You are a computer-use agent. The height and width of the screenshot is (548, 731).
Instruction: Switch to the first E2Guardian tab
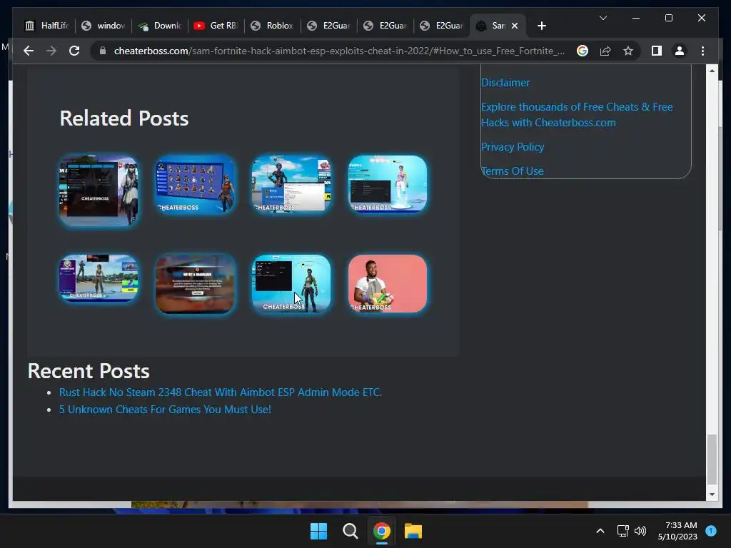[x=329, y=26]
